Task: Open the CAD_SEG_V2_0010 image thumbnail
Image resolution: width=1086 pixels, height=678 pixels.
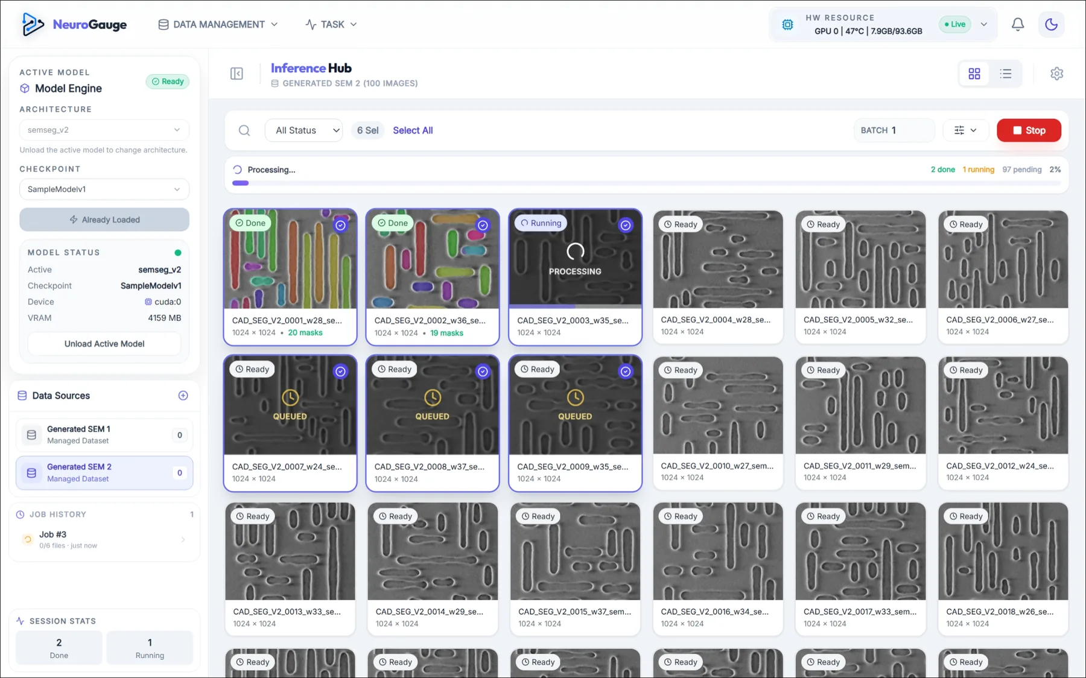Action: point(718,405)
